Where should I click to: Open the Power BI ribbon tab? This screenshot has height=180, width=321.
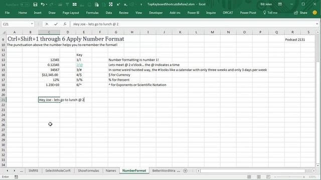pos(193,12)
